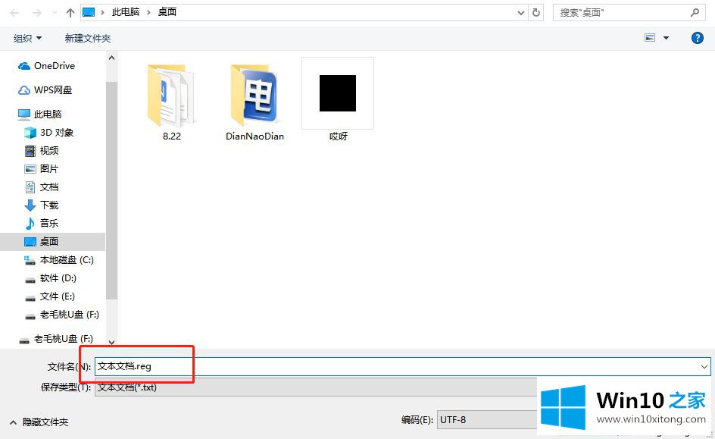
Task: Go up one folder level
Action: 70,13
